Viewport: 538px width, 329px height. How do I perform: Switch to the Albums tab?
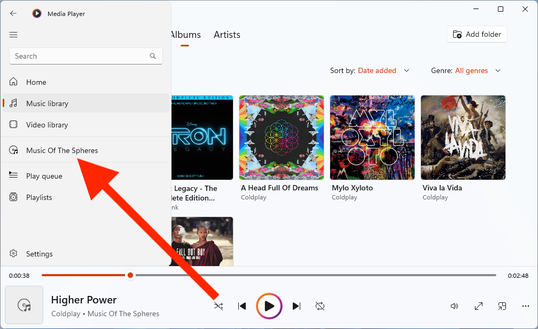[185, 35]
